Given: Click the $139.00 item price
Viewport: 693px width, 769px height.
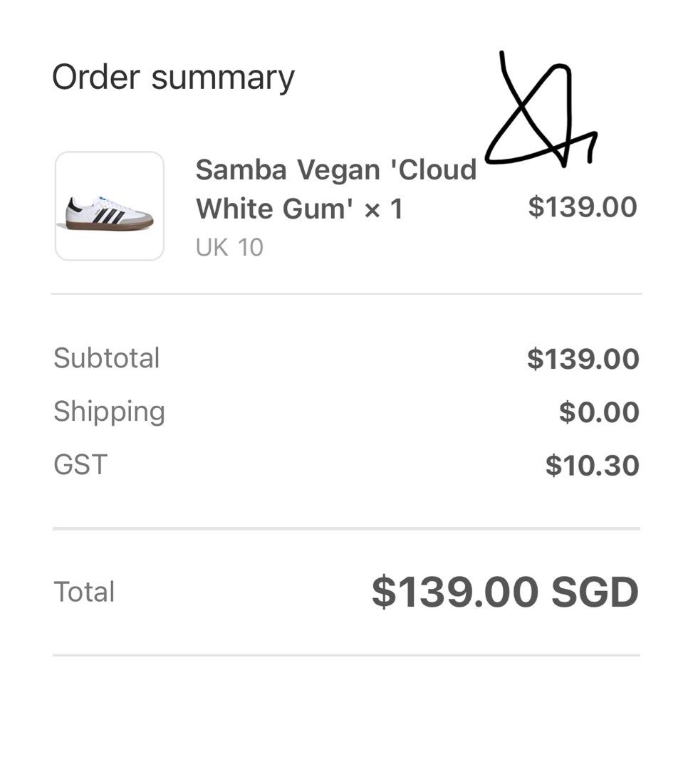Looking at the screenshot, I should tap(583, 206).
